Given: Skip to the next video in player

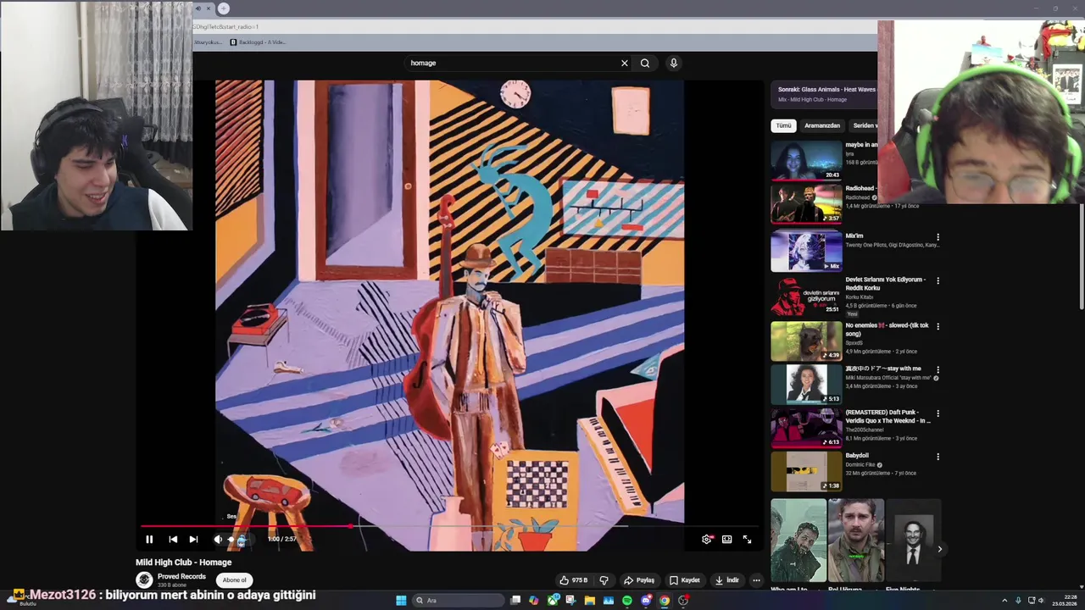Looking at the screenshot, I should coord(193,539).
